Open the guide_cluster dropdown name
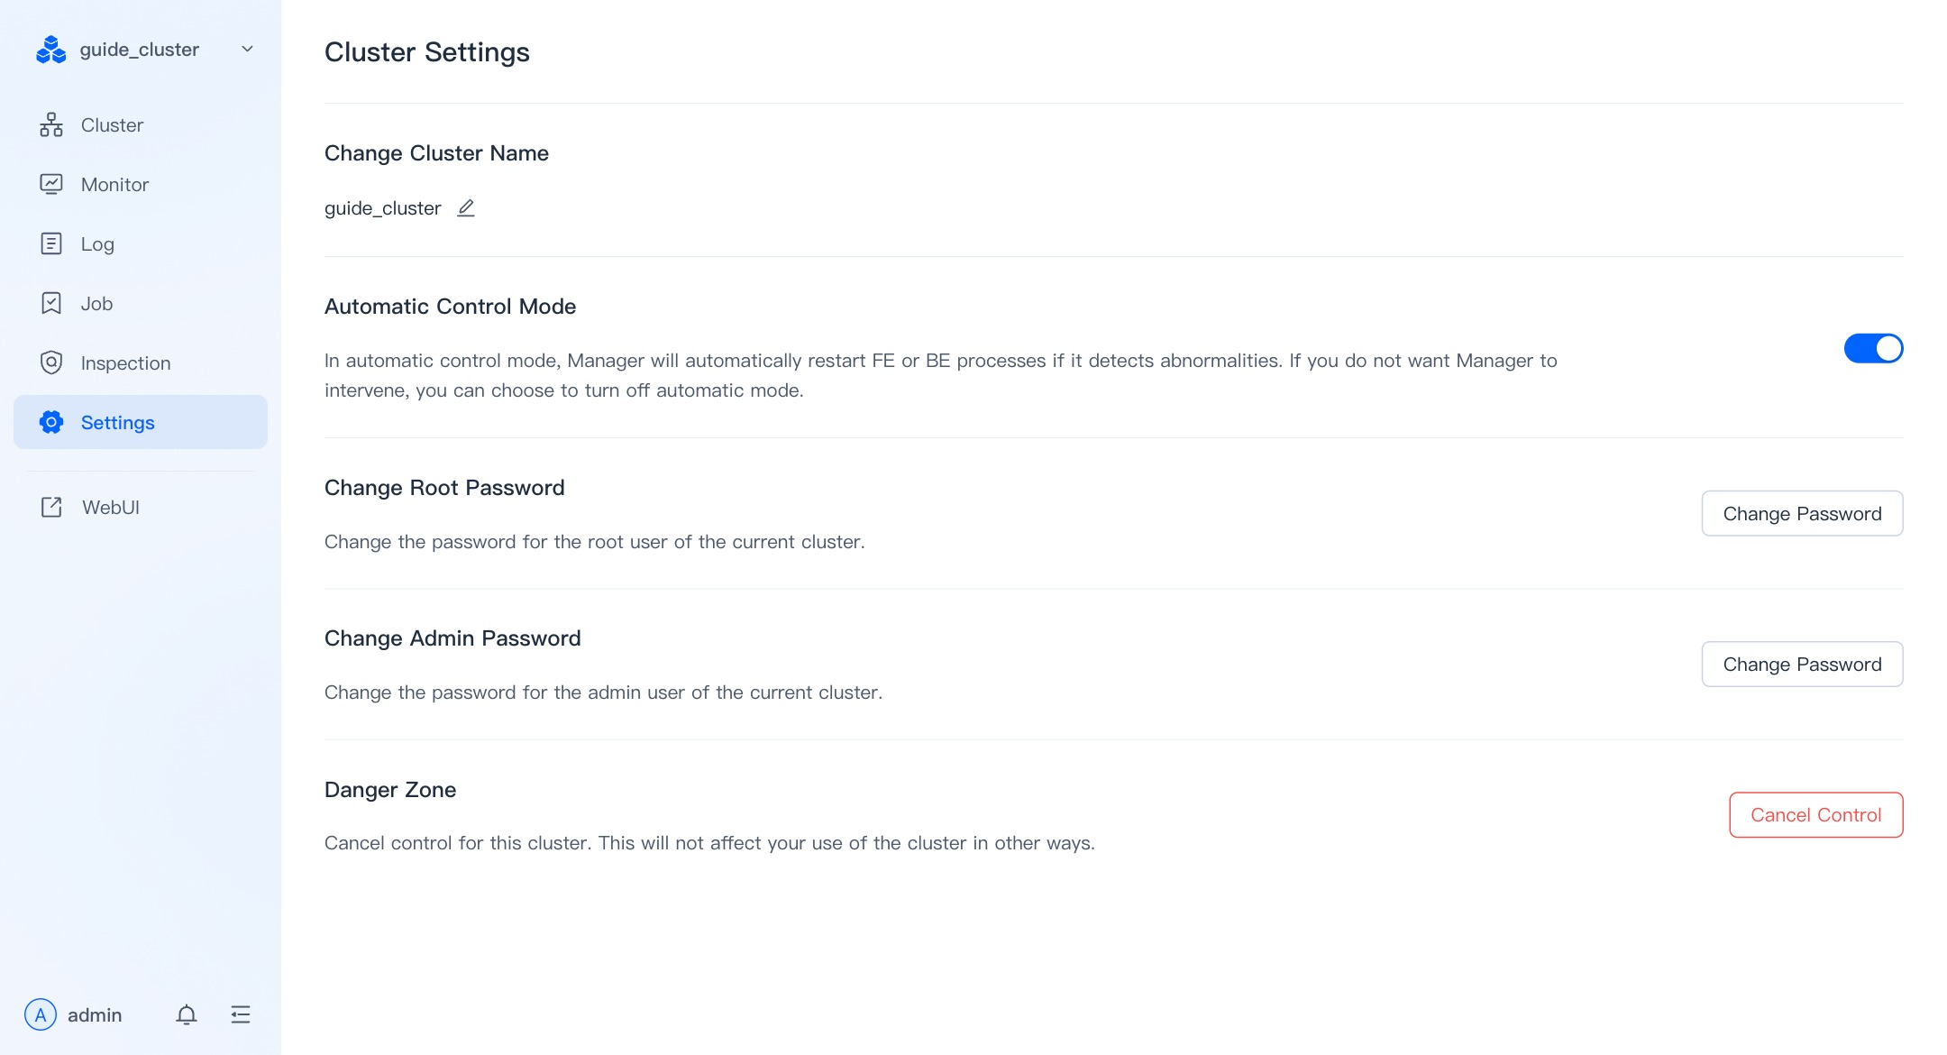Screen dimensions: 1947x1055 click(x=140, y=50)
